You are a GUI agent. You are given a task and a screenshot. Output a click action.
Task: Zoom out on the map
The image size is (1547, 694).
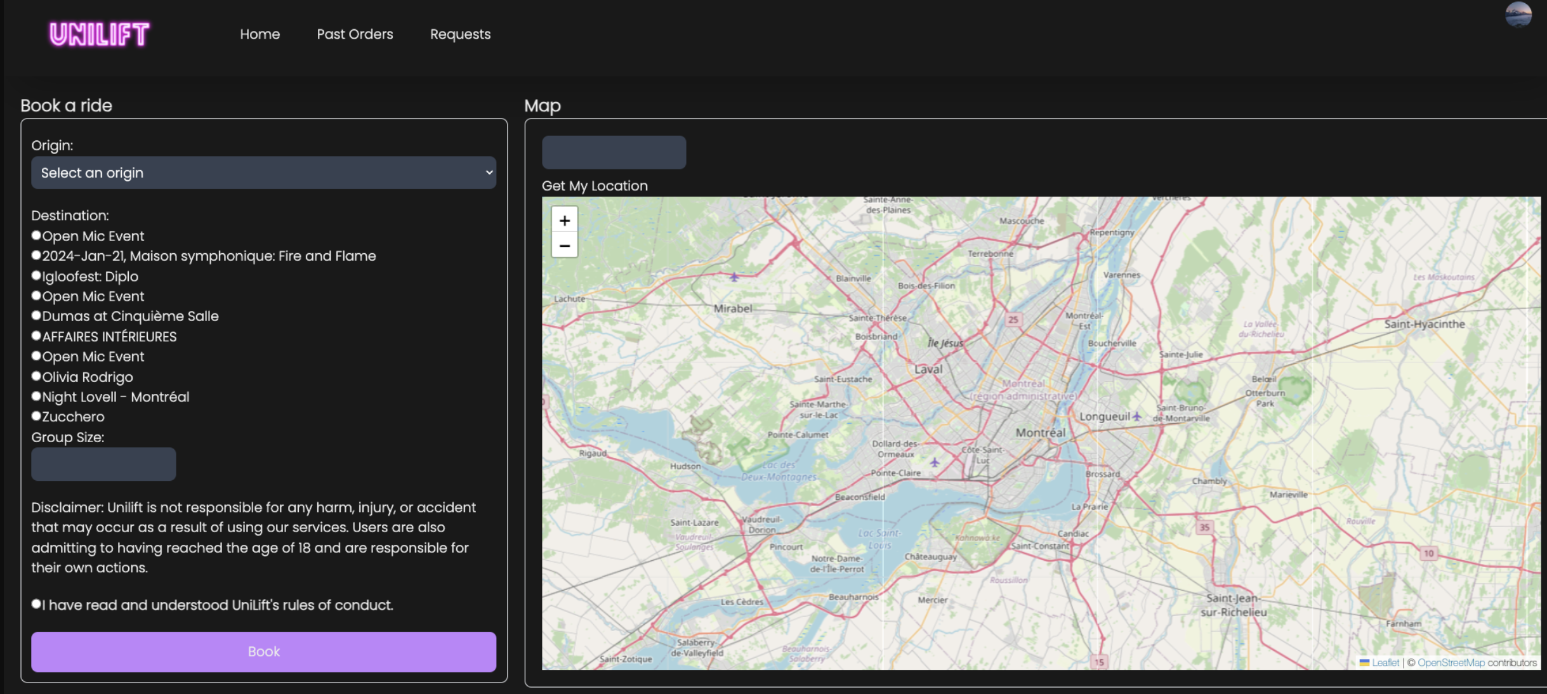(x=564, y=246)
